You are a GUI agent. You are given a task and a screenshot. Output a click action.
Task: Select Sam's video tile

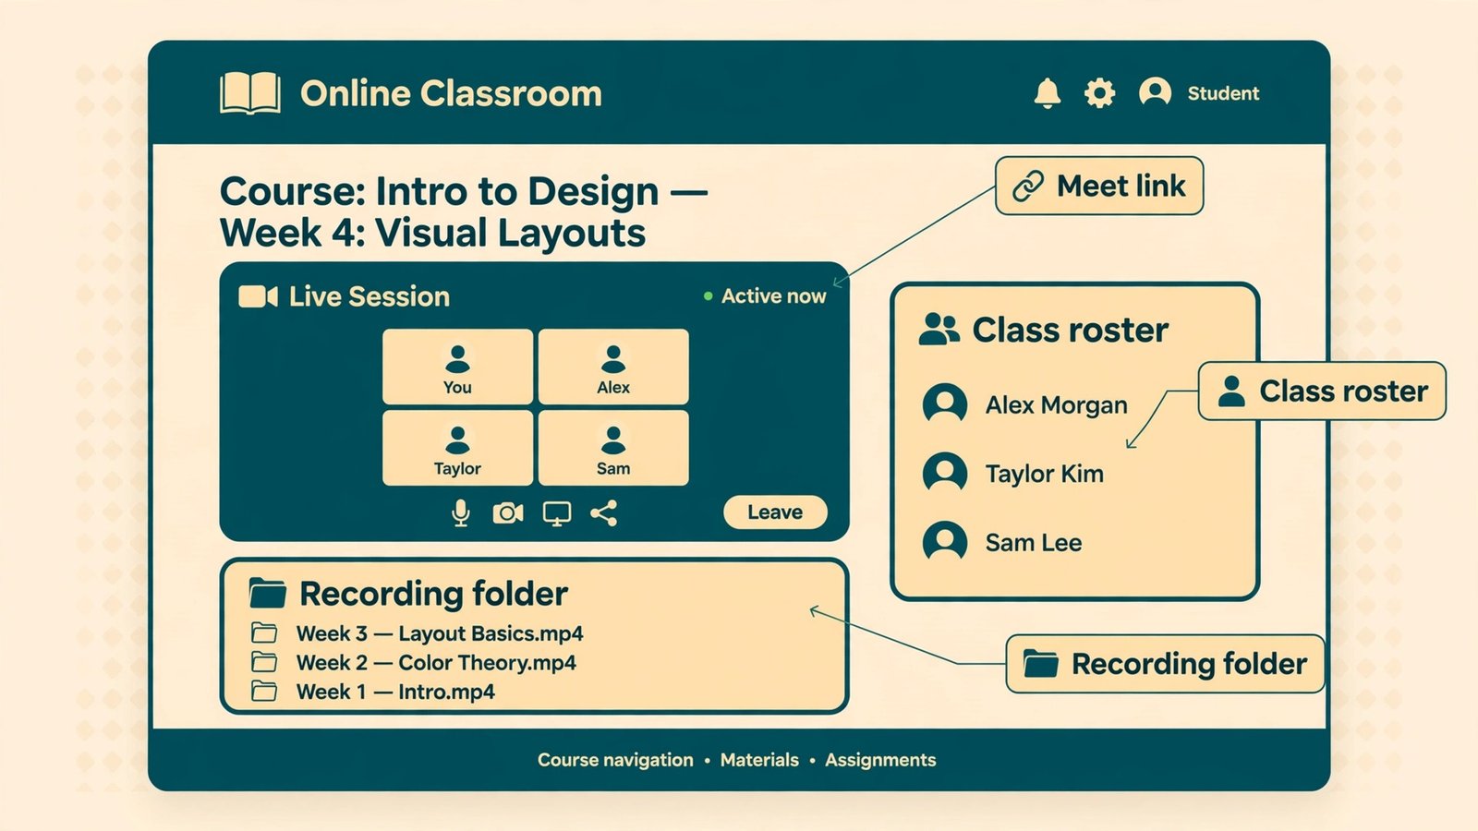point(613,448)
